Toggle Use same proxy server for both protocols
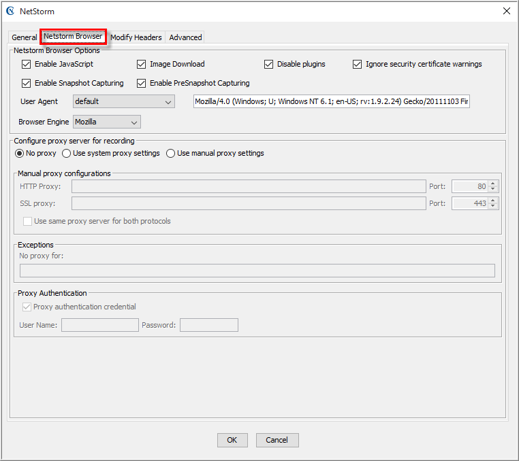The width and height of the screenshot is (519, 461). (27, 221)
